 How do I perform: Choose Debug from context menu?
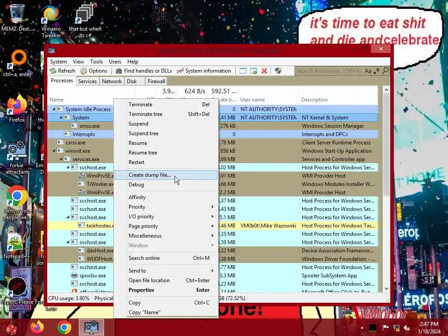pyautogui.click(x=166, y=185)
